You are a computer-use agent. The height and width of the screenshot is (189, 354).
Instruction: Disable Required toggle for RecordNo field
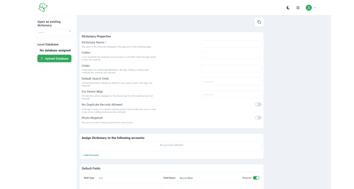click(256, 178)
